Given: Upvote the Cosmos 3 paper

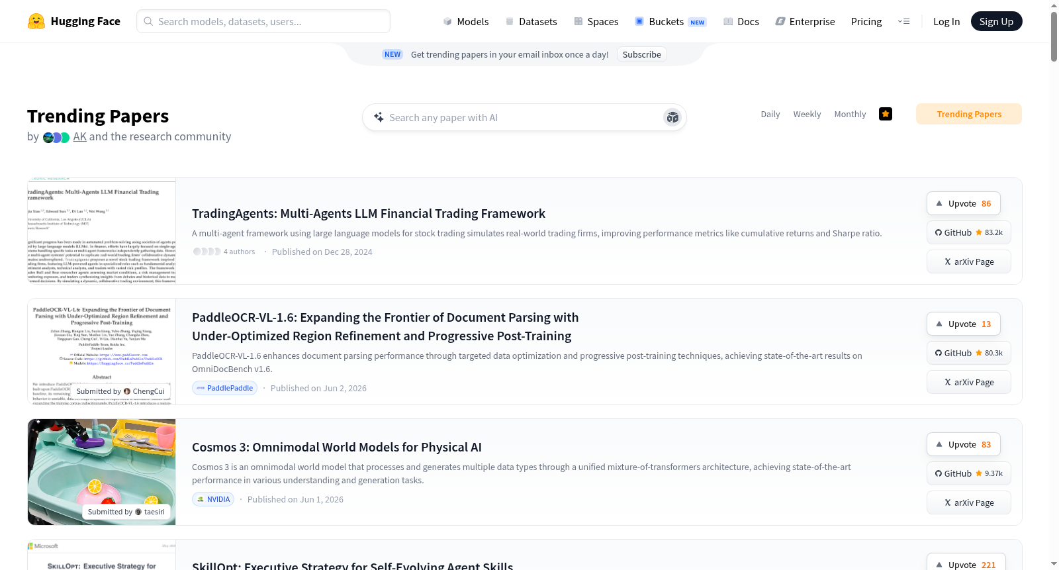Looking at the screenshot, I should tap(964, 444).
